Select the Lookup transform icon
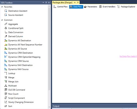The height and width of the screenshot is (109, 137). pyautogui.click(x=6, y=73)
